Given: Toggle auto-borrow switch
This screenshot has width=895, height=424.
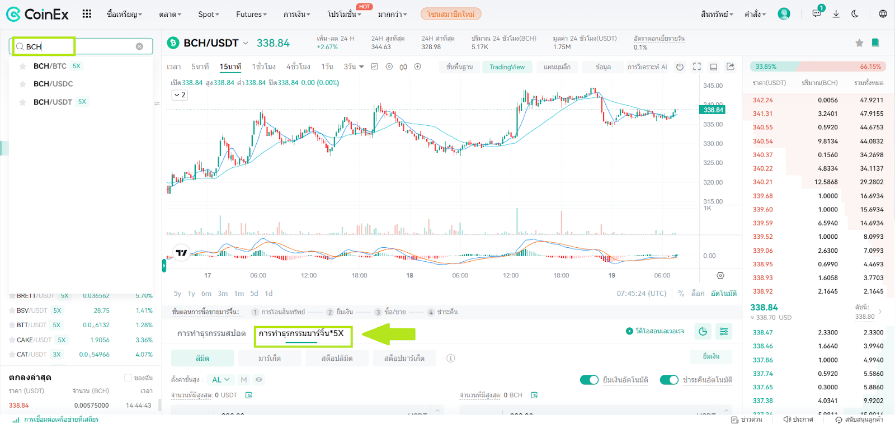Looking at the screenshot, I should pyautogui.click(x=589, y=380).
